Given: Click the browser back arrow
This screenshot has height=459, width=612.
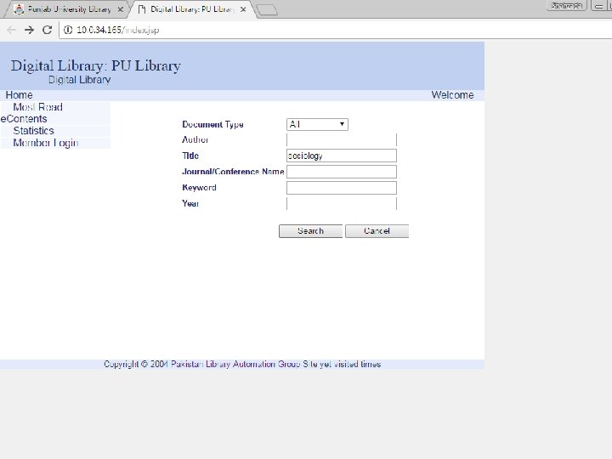Looking at the screenshot, I should tap(11, 30).
